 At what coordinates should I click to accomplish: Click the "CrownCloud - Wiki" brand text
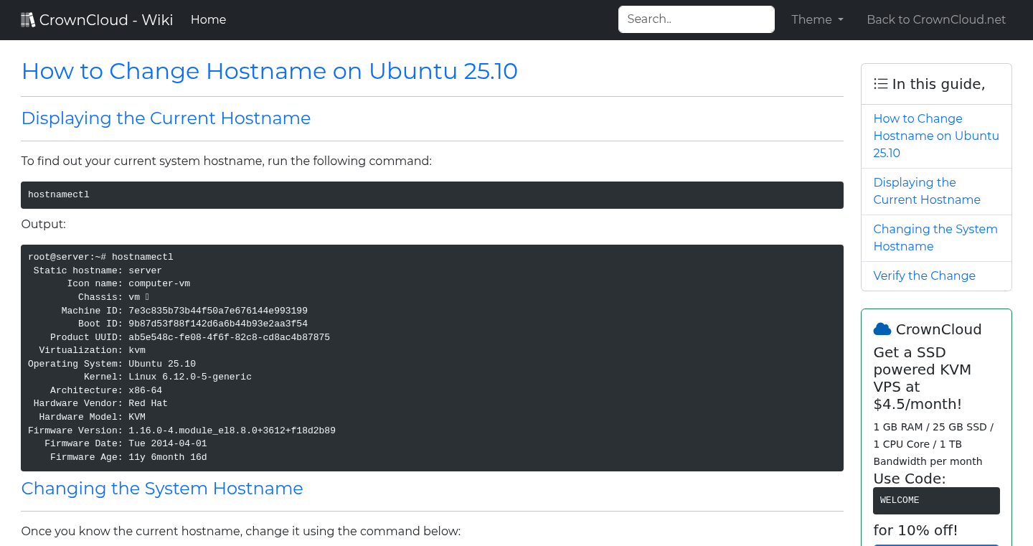tap(106, 19)
